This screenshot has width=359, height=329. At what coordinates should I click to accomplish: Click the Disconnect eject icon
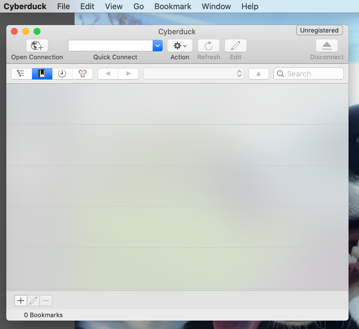click(x=327, y=46)
